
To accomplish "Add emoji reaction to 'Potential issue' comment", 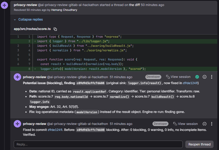I will (x=204, y=77).
